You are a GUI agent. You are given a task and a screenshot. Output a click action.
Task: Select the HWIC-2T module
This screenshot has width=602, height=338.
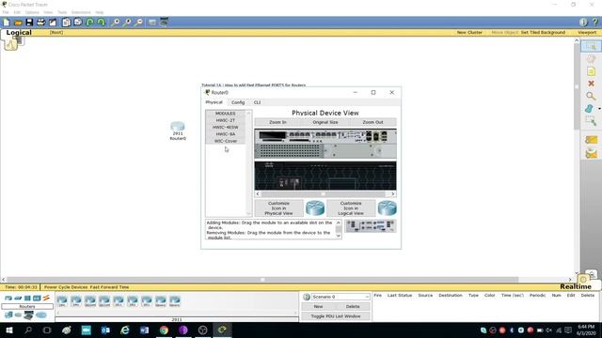click(x=226, y=120)
